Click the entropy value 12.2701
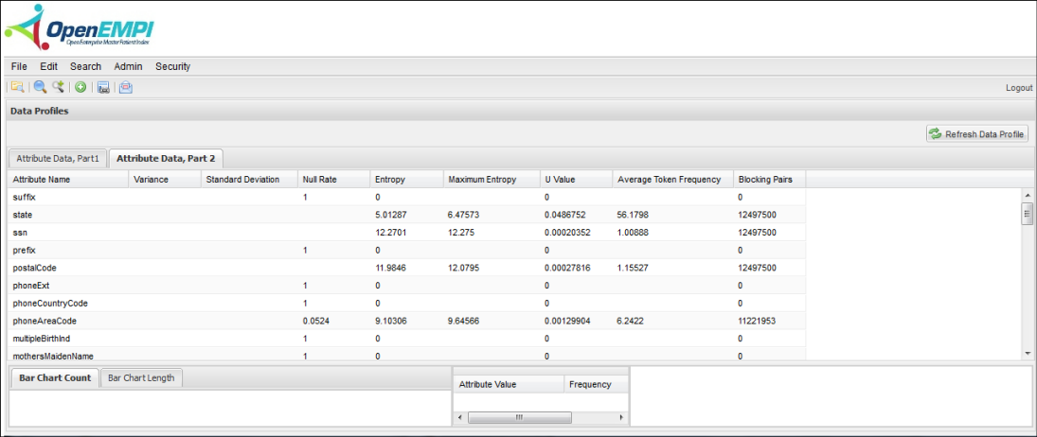 [390, 233]
